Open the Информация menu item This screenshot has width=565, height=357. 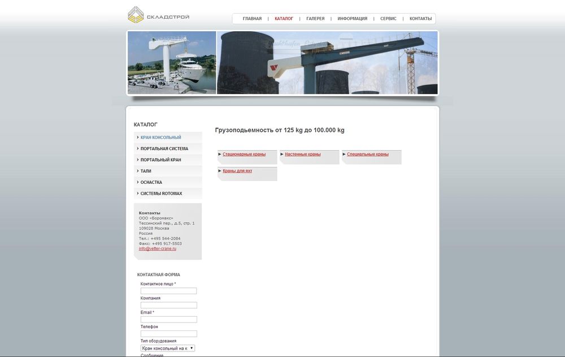point(352,19)
